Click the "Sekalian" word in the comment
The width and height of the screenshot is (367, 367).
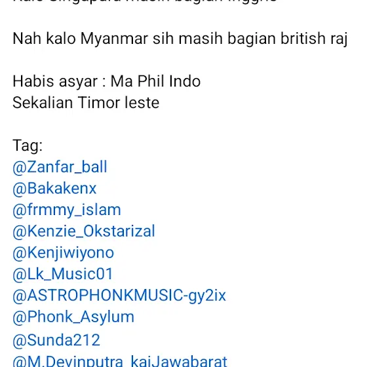[x=43, y=103]
